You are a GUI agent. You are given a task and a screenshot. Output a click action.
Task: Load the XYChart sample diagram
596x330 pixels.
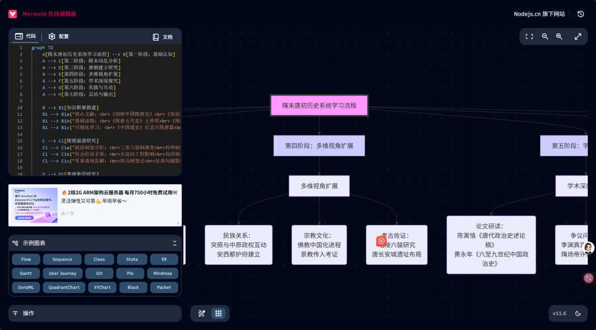pyautogui.click(x=102, y=288)
